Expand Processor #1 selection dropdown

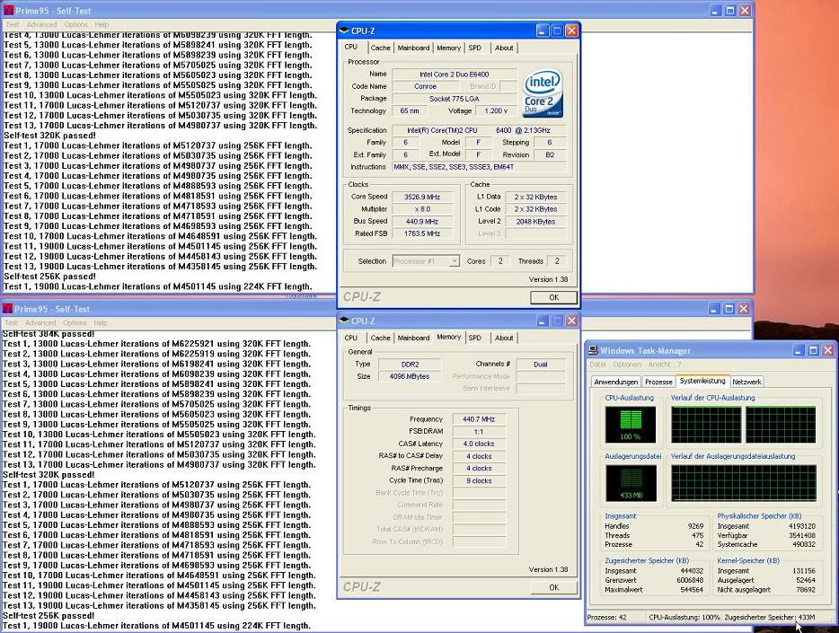click(x=455, y=261)
